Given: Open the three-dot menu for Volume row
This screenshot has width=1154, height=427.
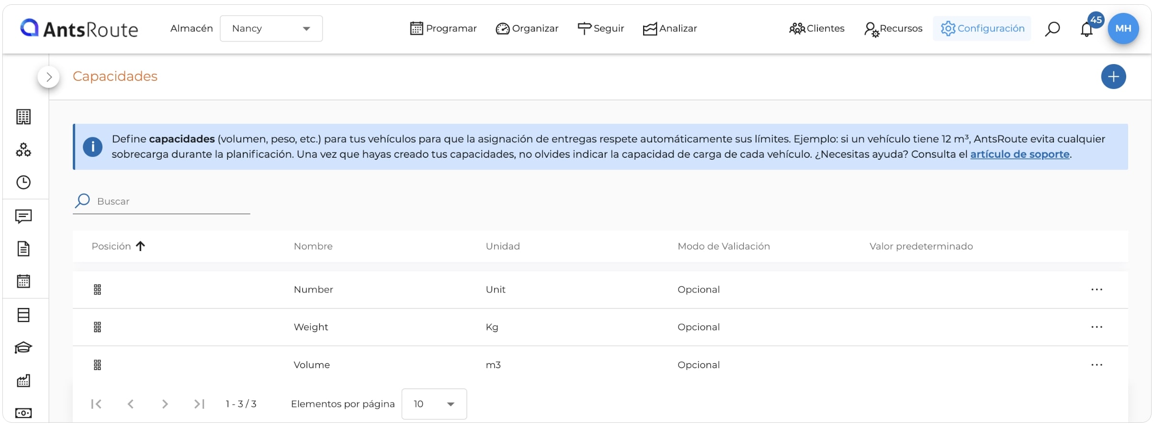Looking at the screenshot, I should click(x=1097, y=365).
